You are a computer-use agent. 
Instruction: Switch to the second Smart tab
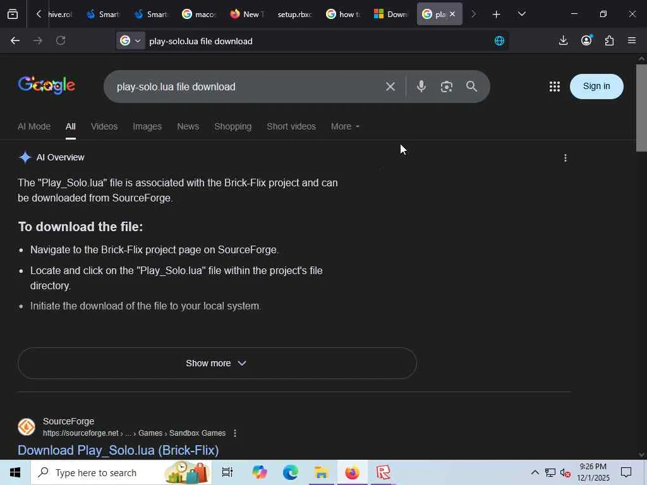point(152,15)
